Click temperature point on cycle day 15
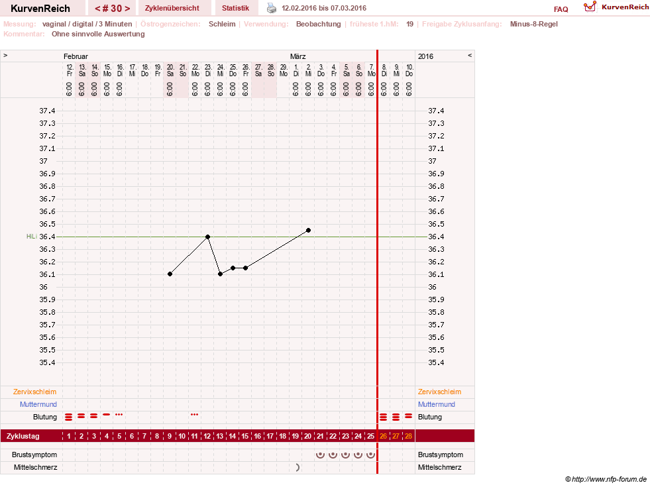650x487 pixels. pyautogui.click(x=245, y=268)
